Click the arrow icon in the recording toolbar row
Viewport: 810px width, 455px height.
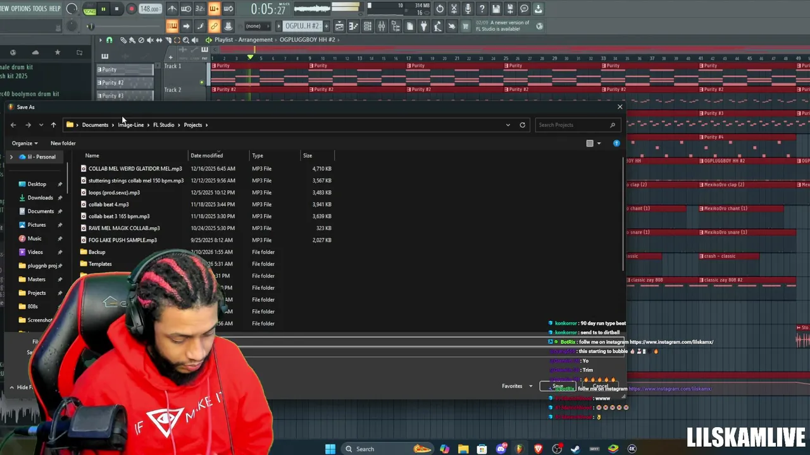click(186, 26)
